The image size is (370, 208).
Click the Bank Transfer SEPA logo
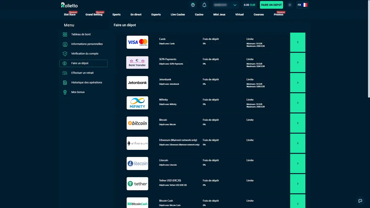[x=137, y=62]
